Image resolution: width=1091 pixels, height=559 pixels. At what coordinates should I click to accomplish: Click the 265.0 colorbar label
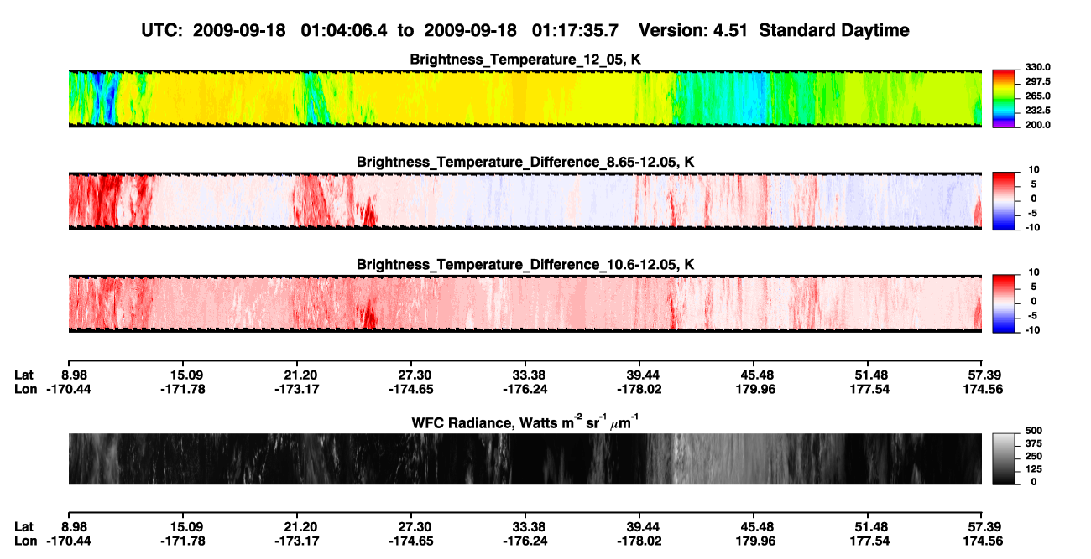1039,96
